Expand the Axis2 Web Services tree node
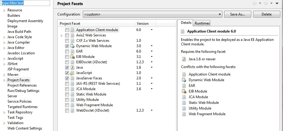The height and width of the screenshot is (131, 283). click(62, 35)
